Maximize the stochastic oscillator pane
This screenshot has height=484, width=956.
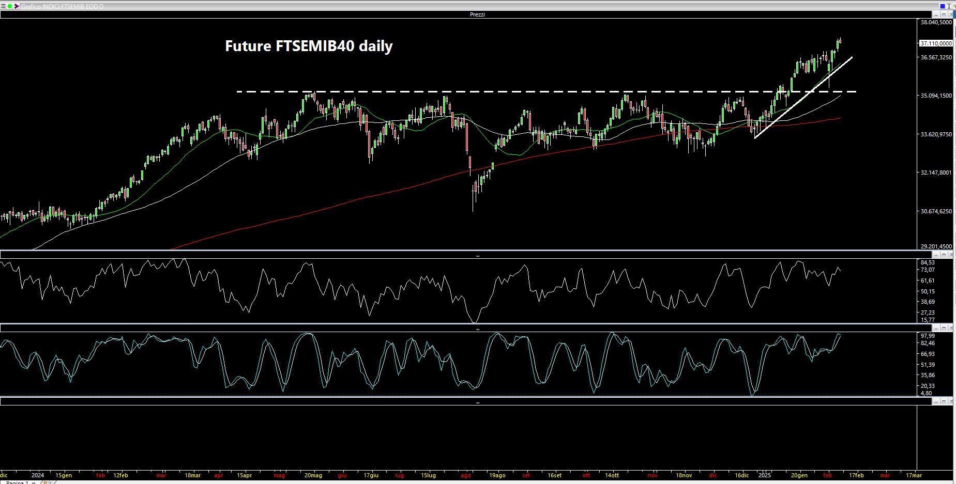944,328
